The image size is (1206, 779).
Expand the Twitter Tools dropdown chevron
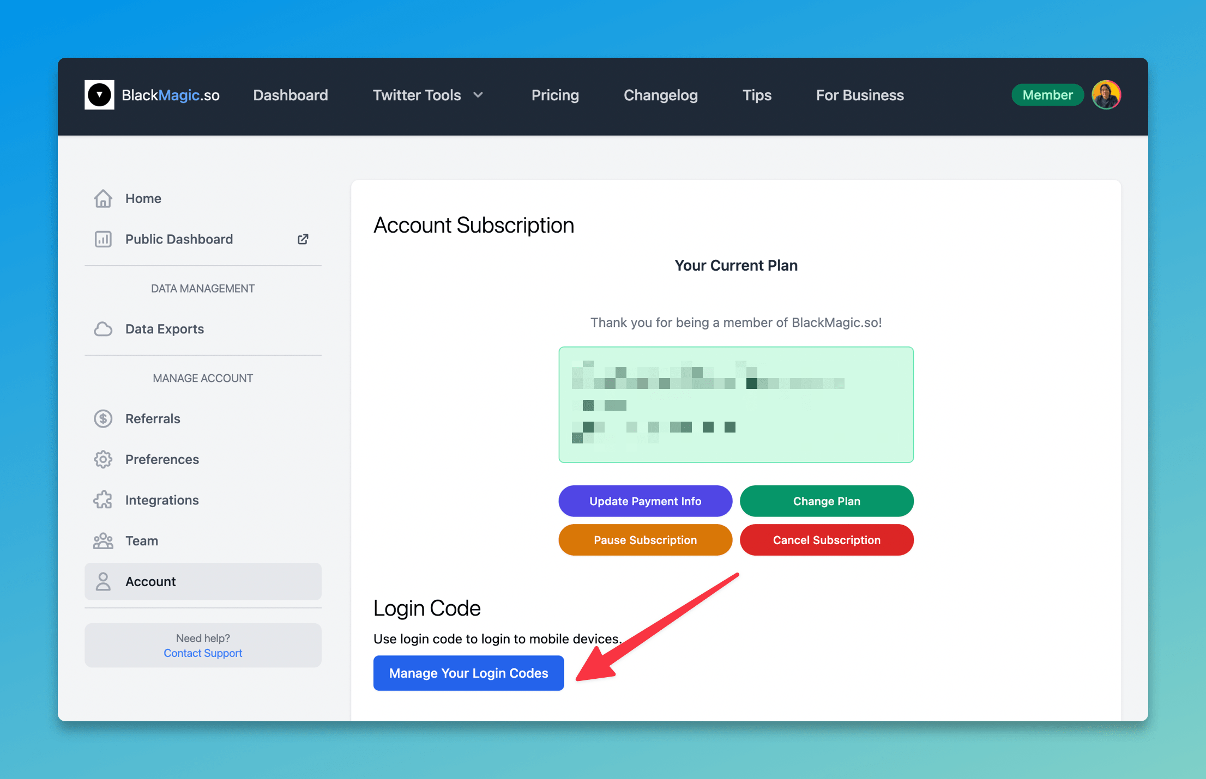click(x=478, y=95)
